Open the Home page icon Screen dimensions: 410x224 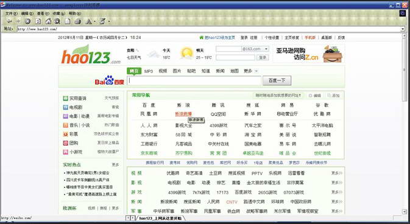click(48, 21)
